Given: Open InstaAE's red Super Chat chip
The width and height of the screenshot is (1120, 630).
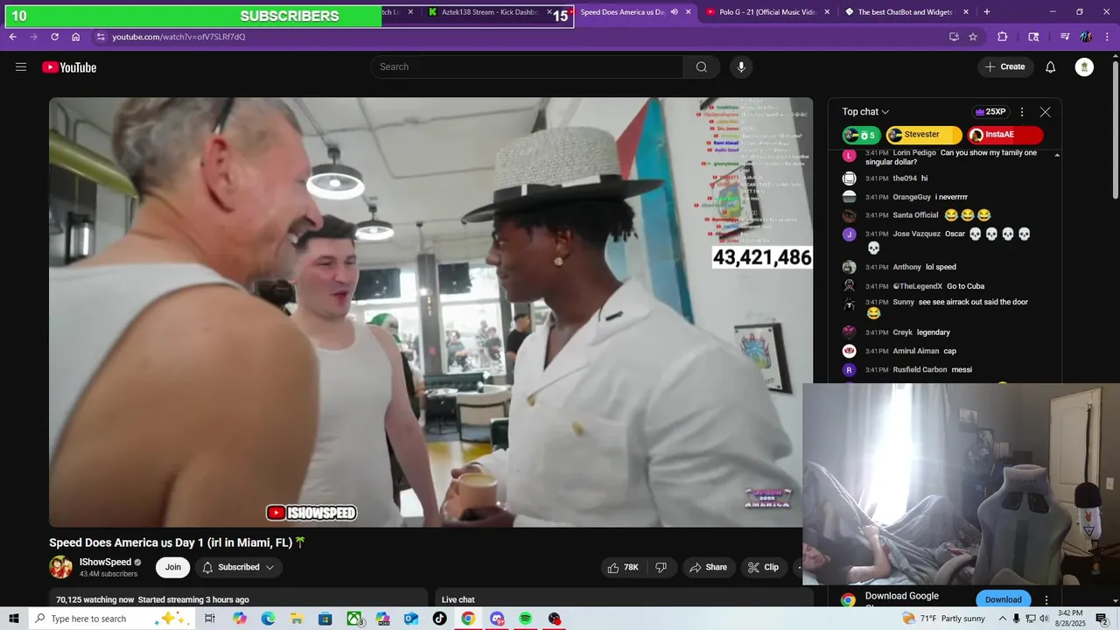Looking at the screenshot, I should tap(1005, 135).
